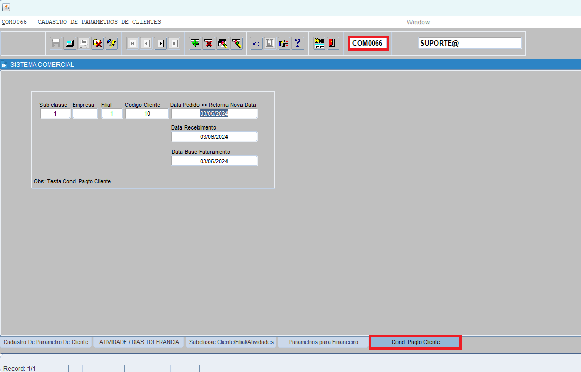Viewport: 581px width, 372px height.
Task: Go to next record arrow button
Action: [161, 44]
